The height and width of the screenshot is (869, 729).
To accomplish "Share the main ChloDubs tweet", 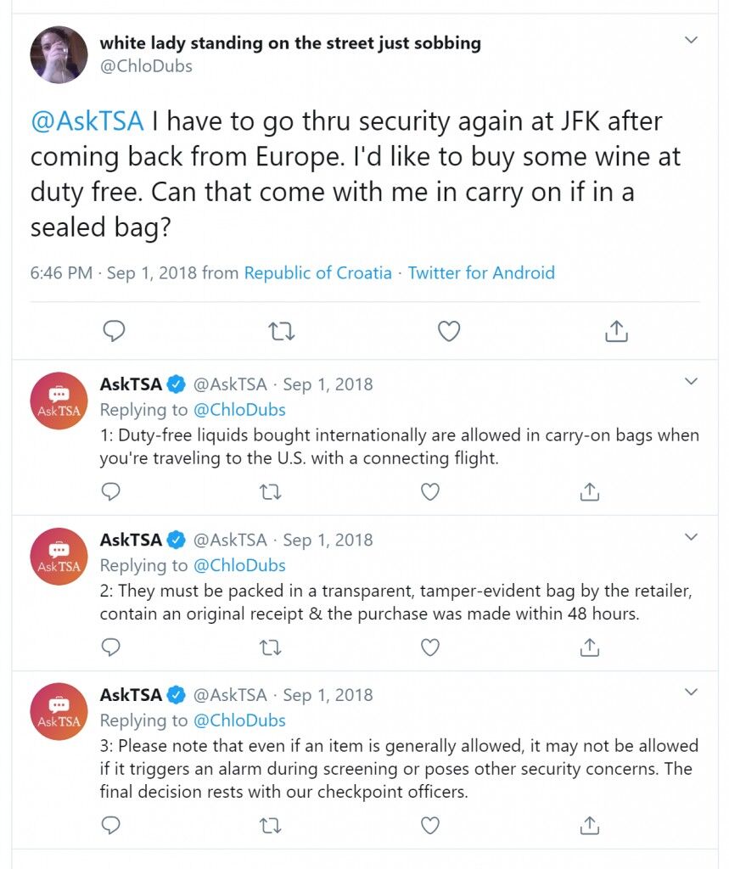I will (616, 331).
